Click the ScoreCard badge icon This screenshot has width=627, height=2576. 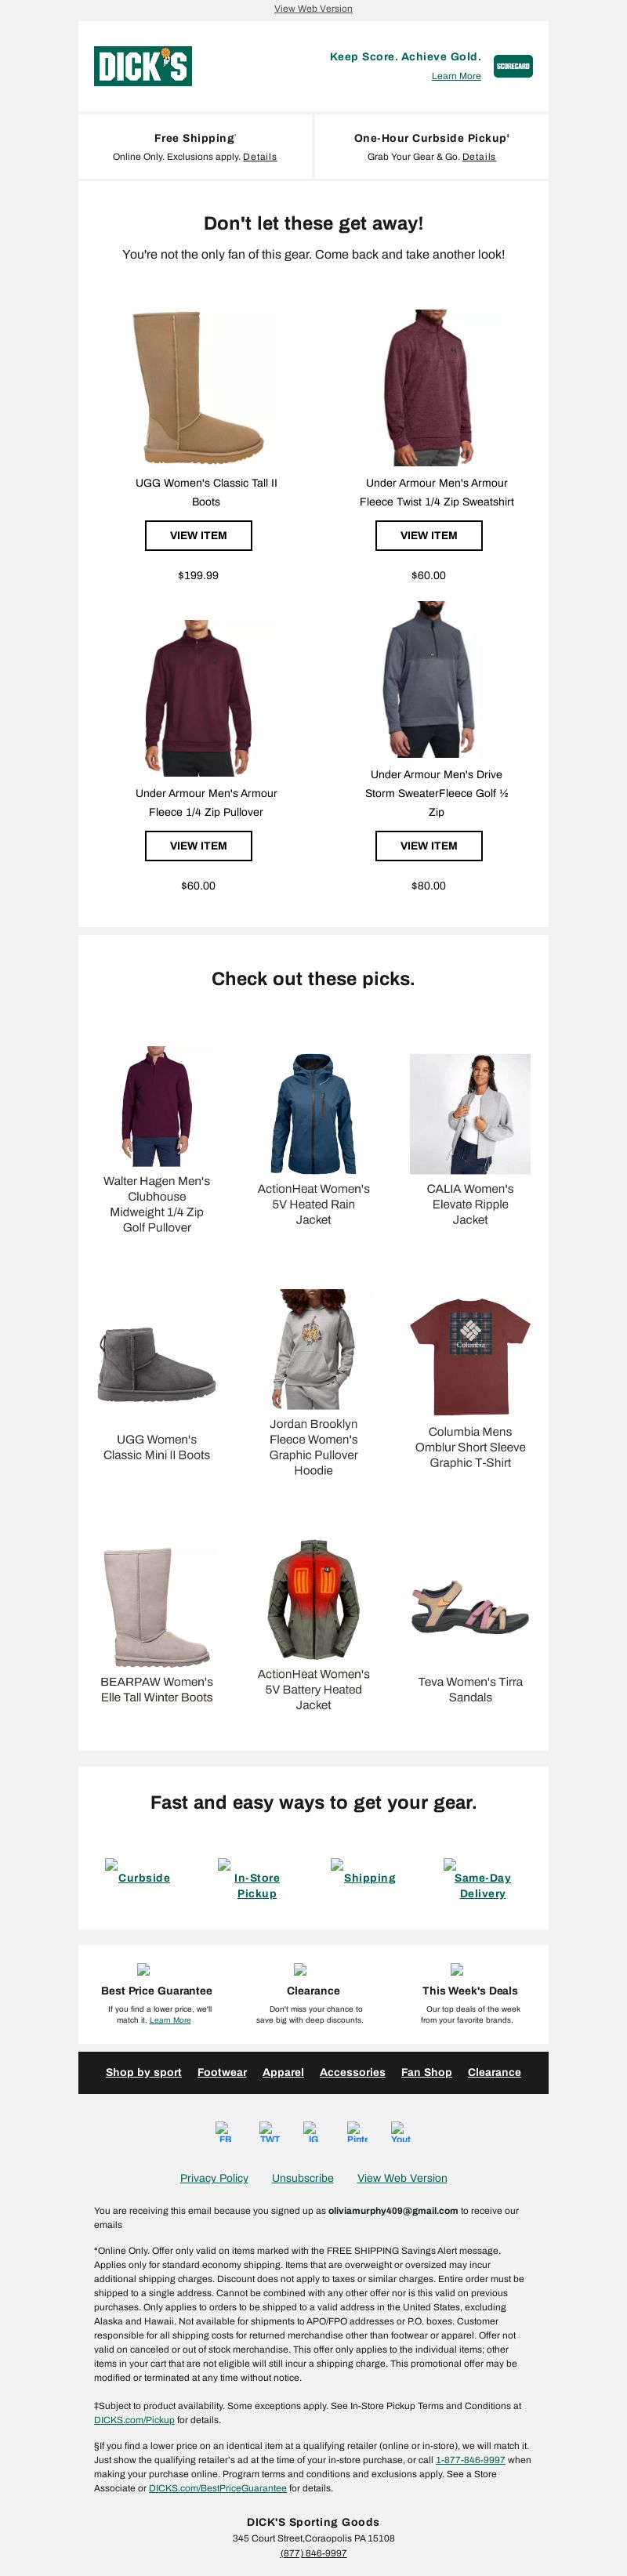pos(513,66)
